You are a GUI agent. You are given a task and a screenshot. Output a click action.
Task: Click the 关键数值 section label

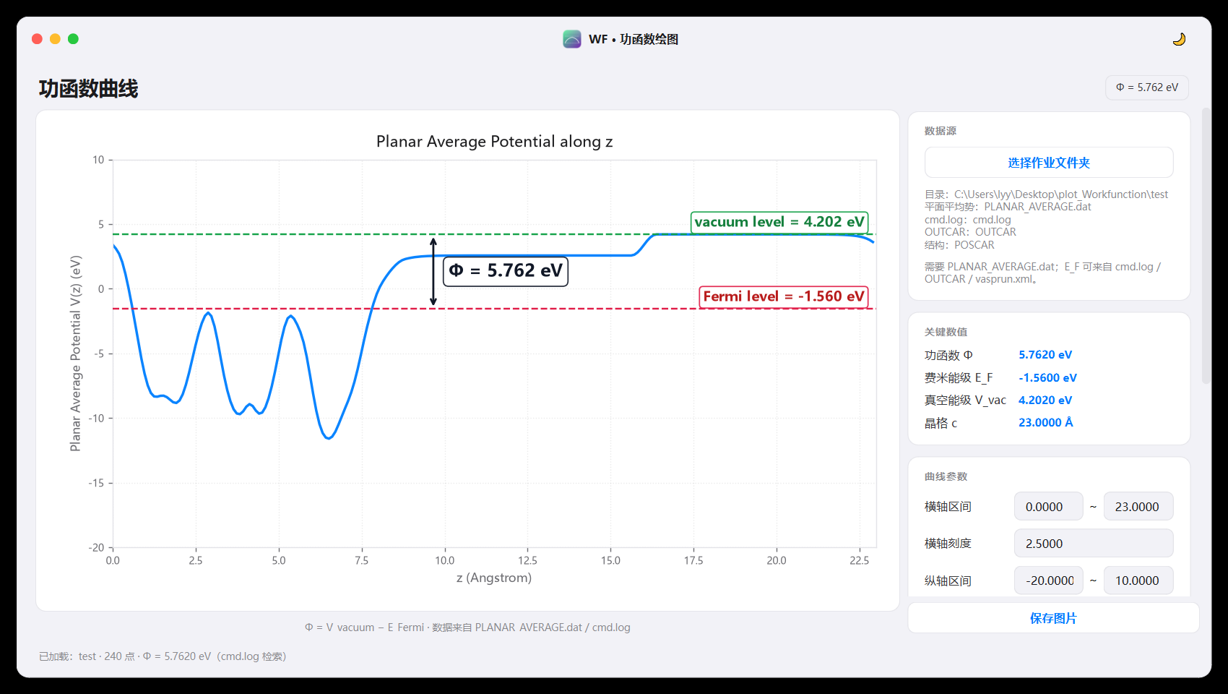coord(946,332)
